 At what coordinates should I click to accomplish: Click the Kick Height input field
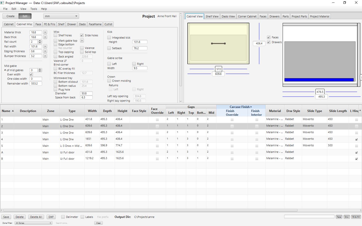pos(140,42)
